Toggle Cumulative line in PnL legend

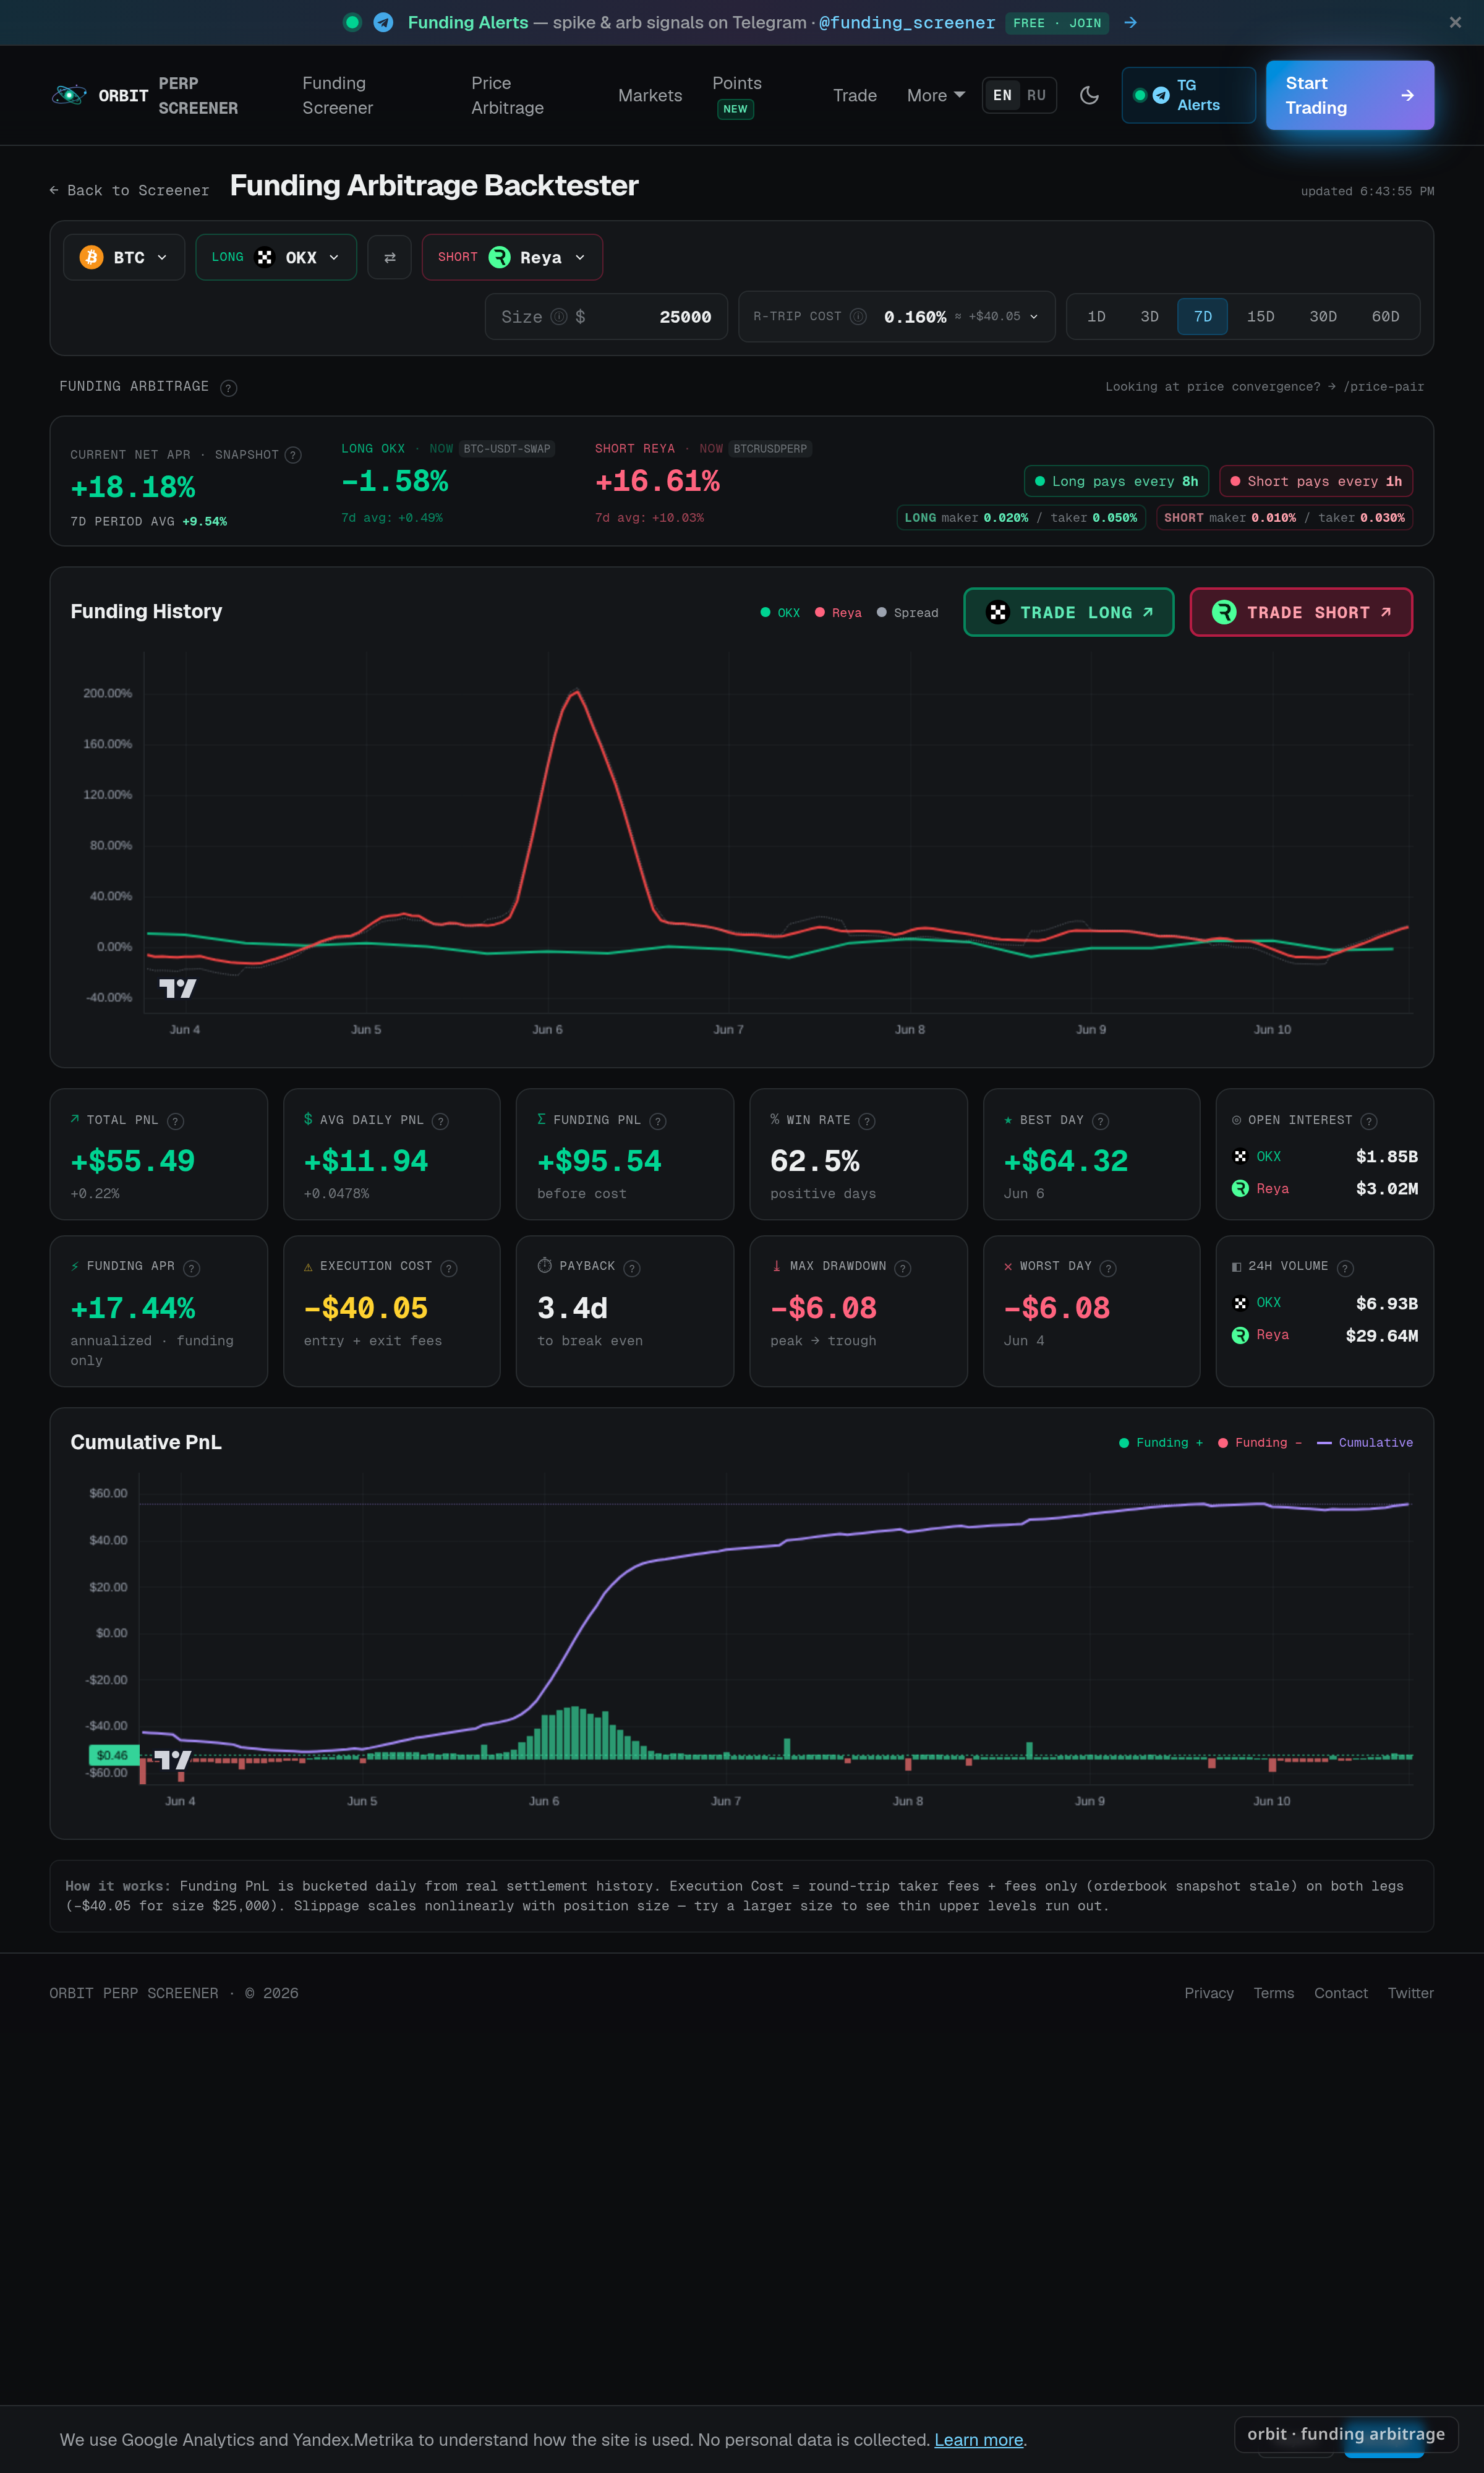click(1365, 1442)
